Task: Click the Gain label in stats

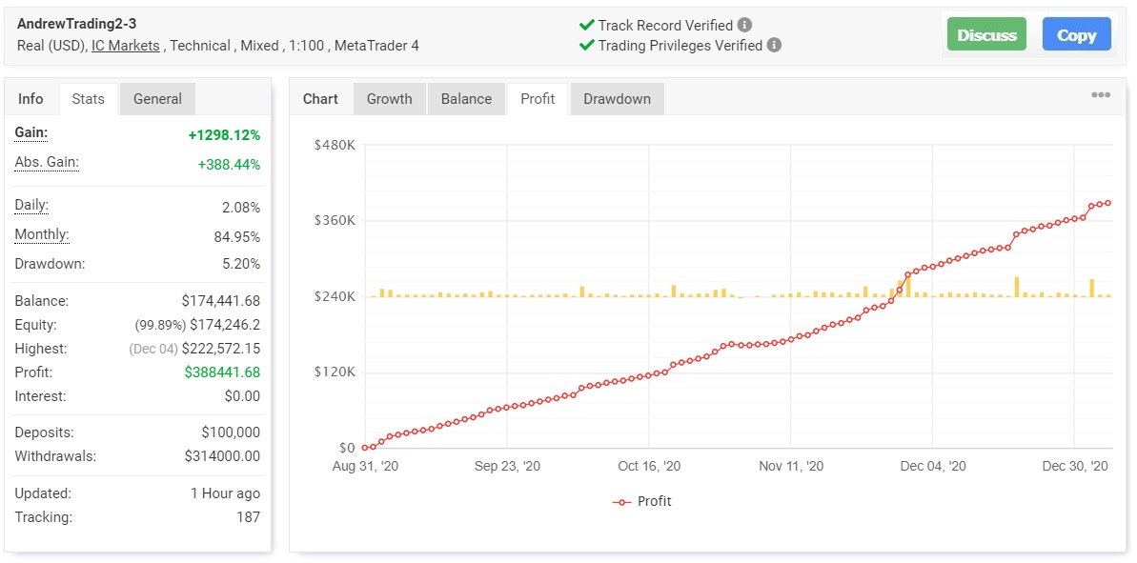Action: 31,132
